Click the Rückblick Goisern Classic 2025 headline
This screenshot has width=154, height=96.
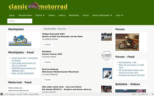click(x=52, y=53)
